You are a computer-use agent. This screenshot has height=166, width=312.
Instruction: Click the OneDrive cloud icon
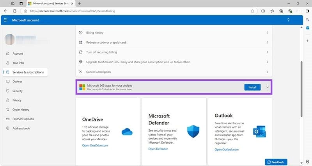[x=127, y=132]
